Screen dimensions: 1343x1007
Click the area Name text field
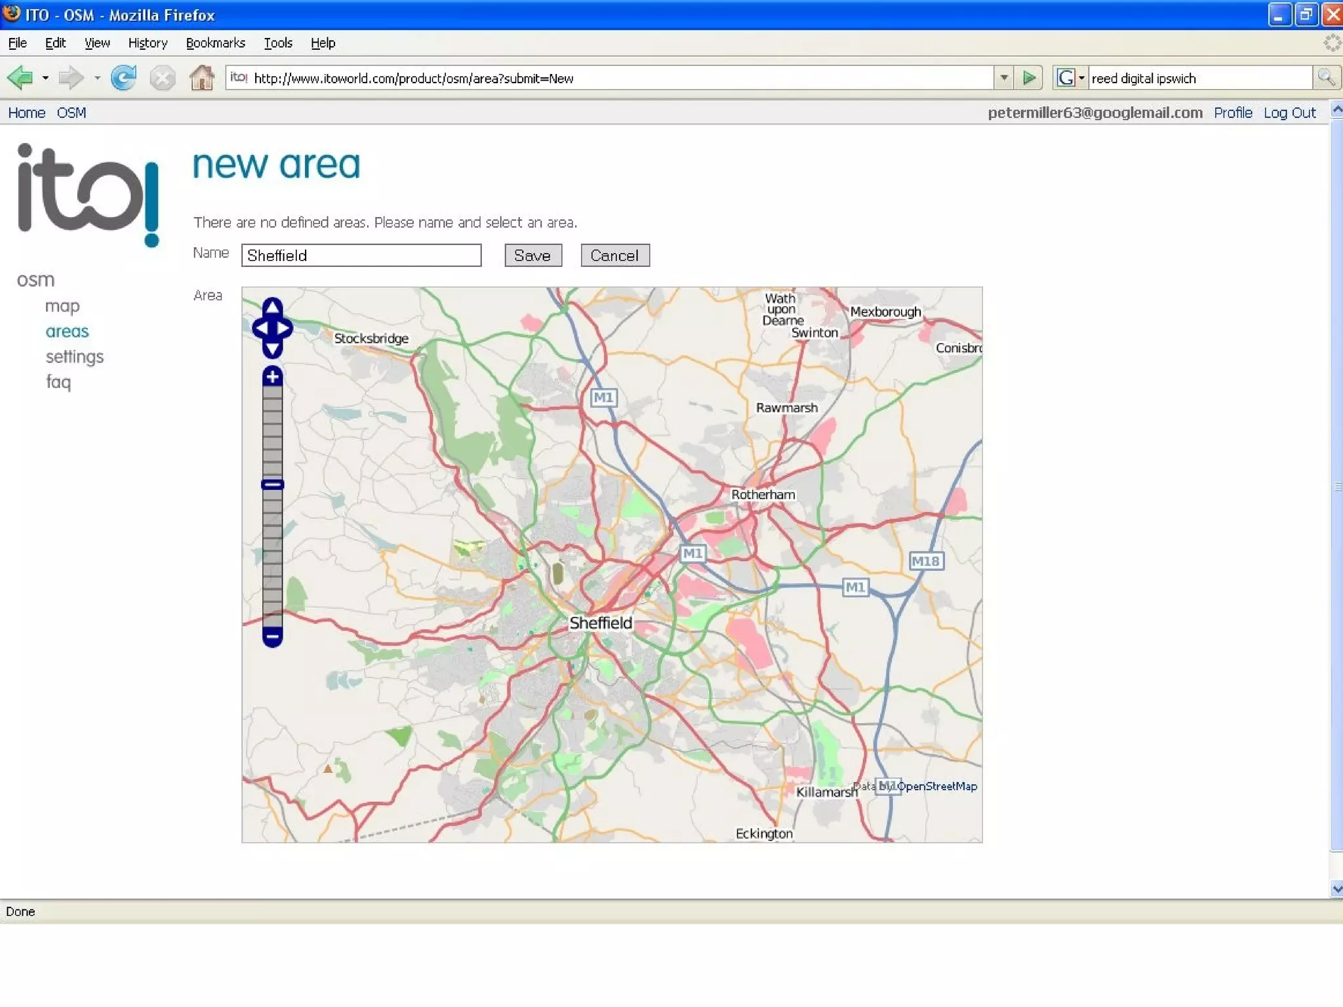tap(361, 256)
